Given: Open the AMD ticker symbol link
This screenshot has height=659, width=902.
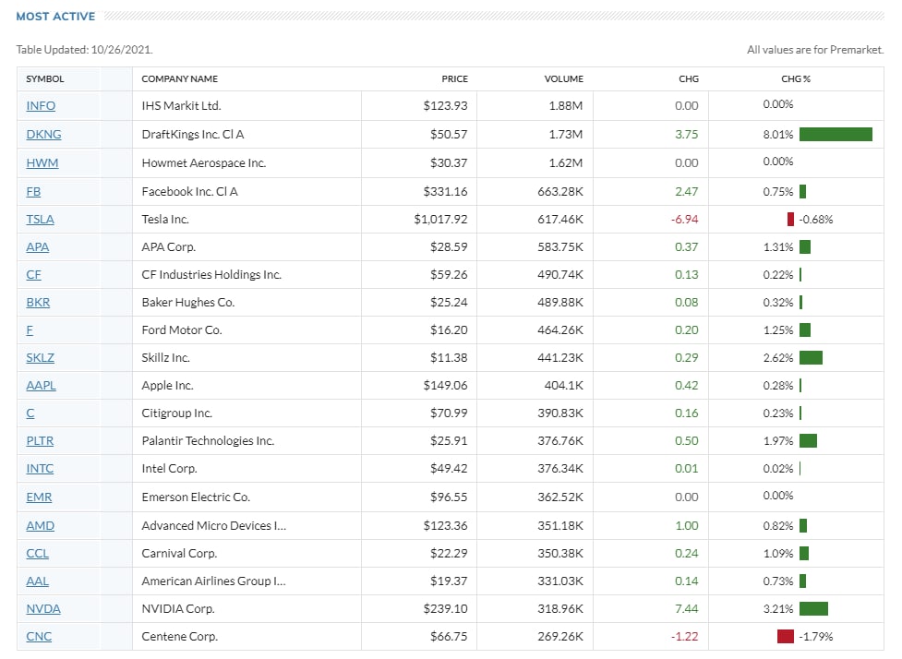Looking at the screenshot, I should pyautogui.click(x=41, y=525).
